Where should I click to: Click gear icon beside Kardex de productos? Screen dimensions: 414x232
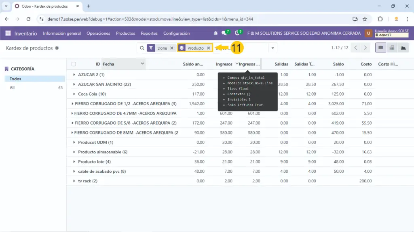pyautogui.click(x=57, y=48)
